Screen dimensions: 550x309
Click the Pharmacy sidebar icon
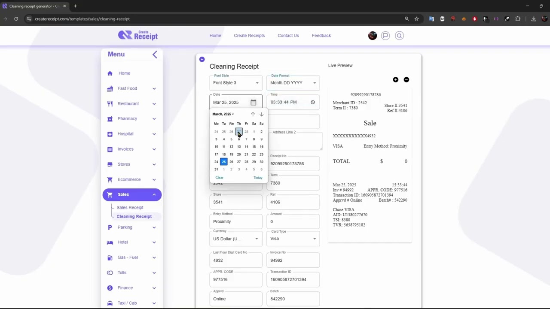pyautogui.click(x=110, y=119)
